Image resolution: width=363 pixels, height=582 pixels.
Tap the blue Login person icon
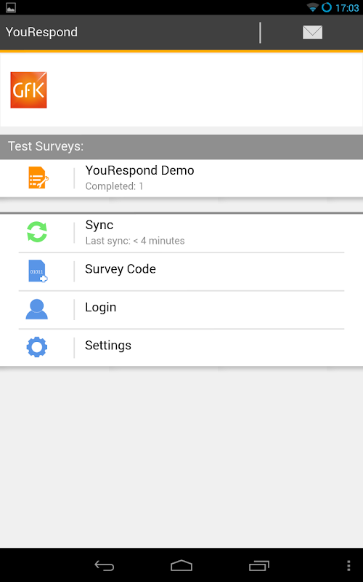click(37, 309)
